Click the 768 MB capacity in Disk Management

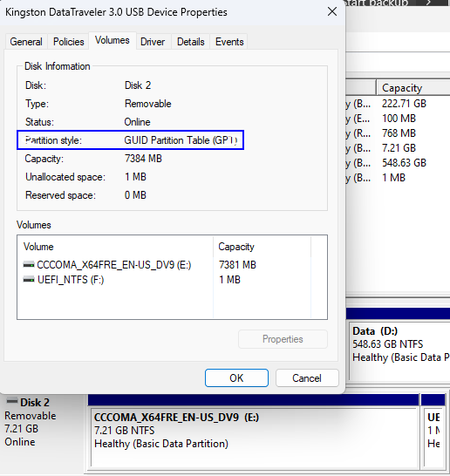point(399,133)
